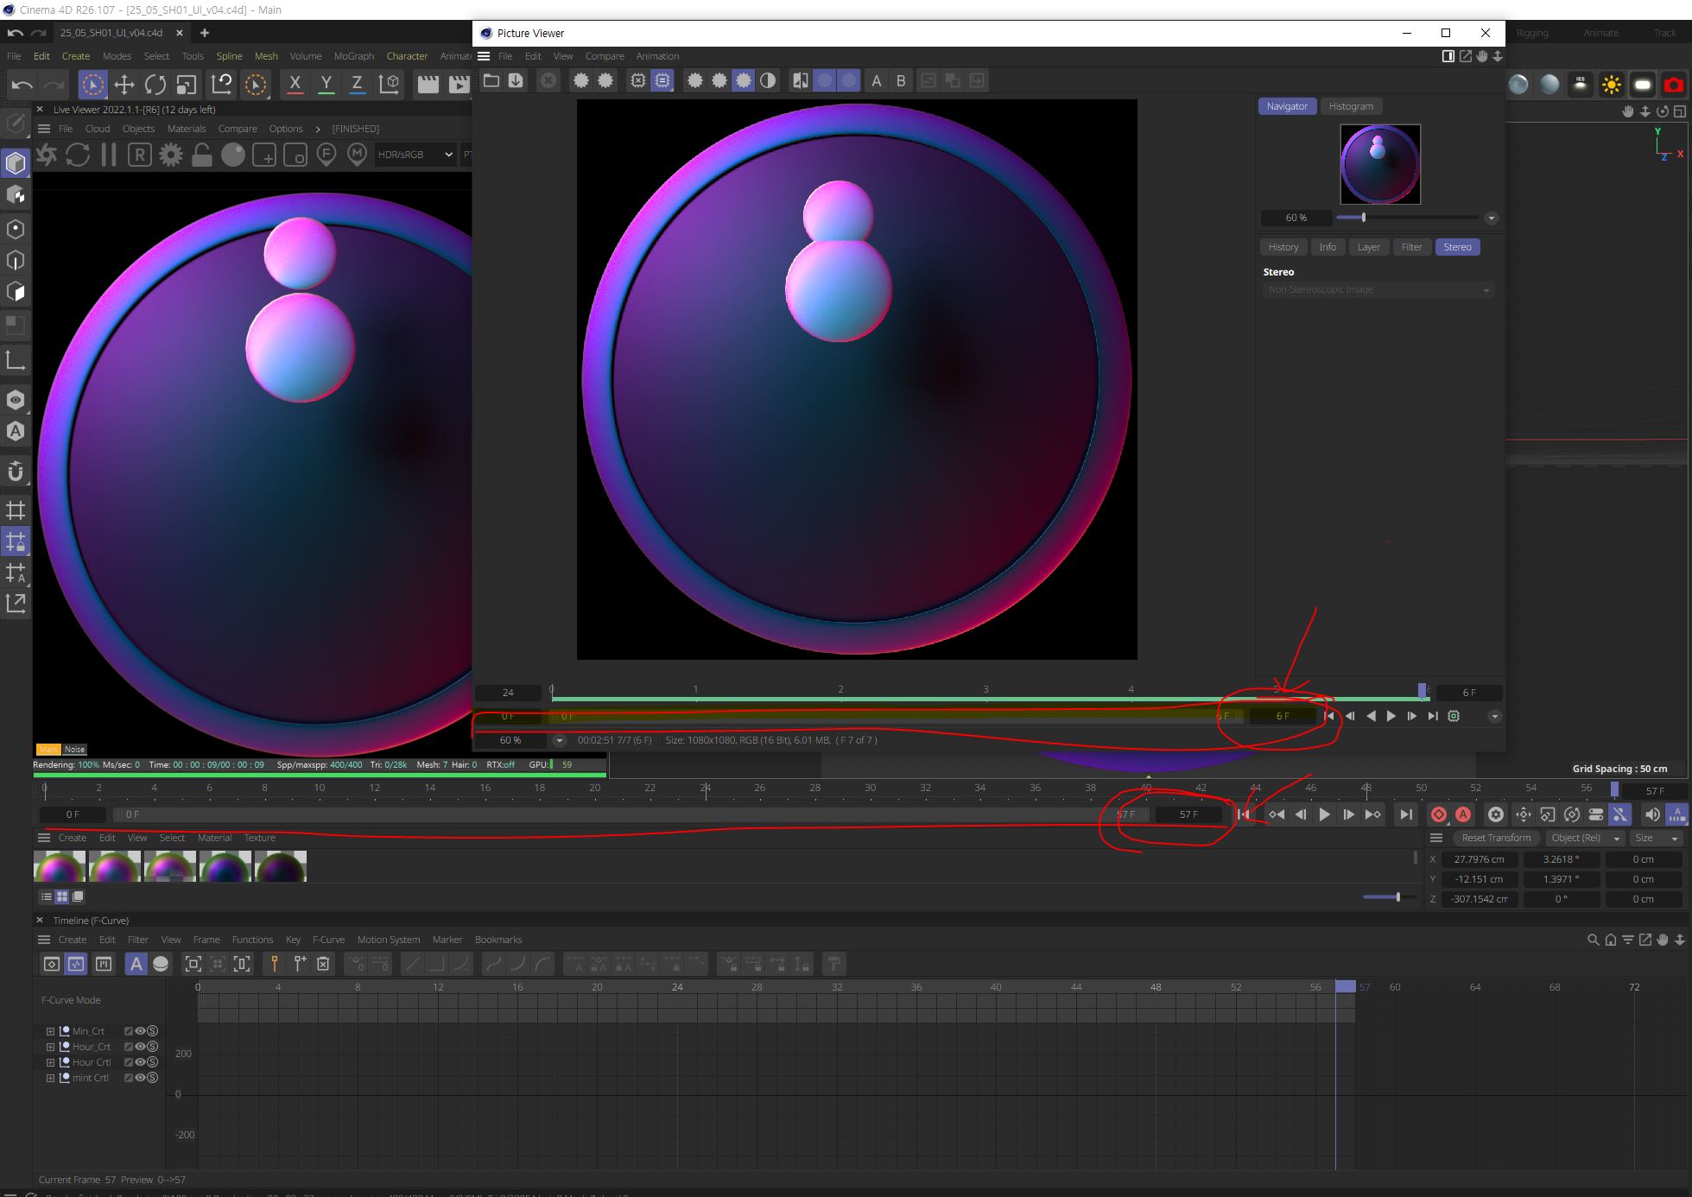The height and width of the screenshot is (1197, 1692).
Task: Open the HDR/sRGB color space dropdown
Action: tap(415, 155)
